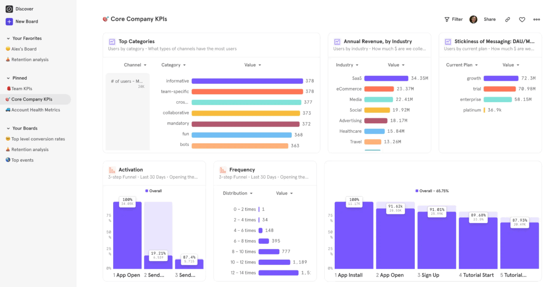
Task: Open the Industry column dropdown
Action: point(347,65)
